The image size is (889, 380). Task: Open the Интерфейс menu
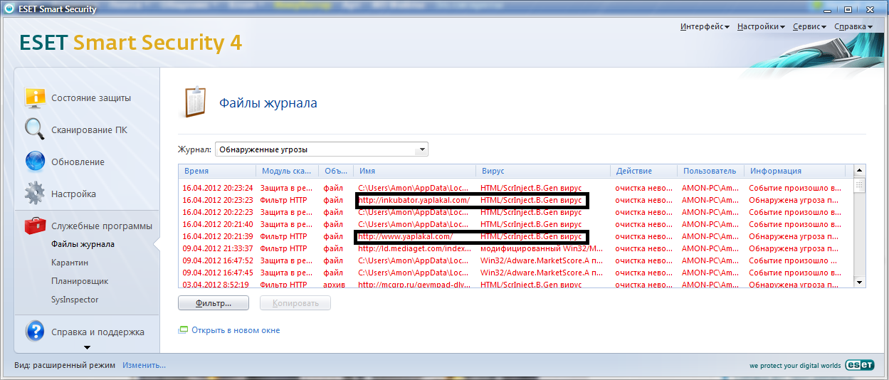(x=705, y=26)
